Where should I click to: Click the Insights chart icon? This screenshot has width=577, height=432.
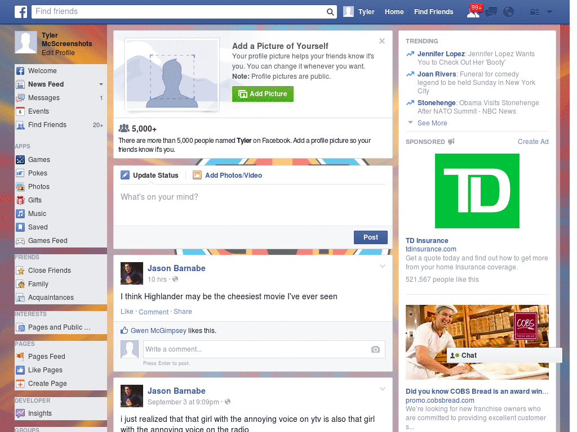click(20, 413)
